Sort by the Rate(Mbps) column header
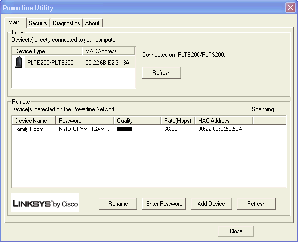Image resolution: width=298 pixels, height=242 pixels. (x=178, y=120)
